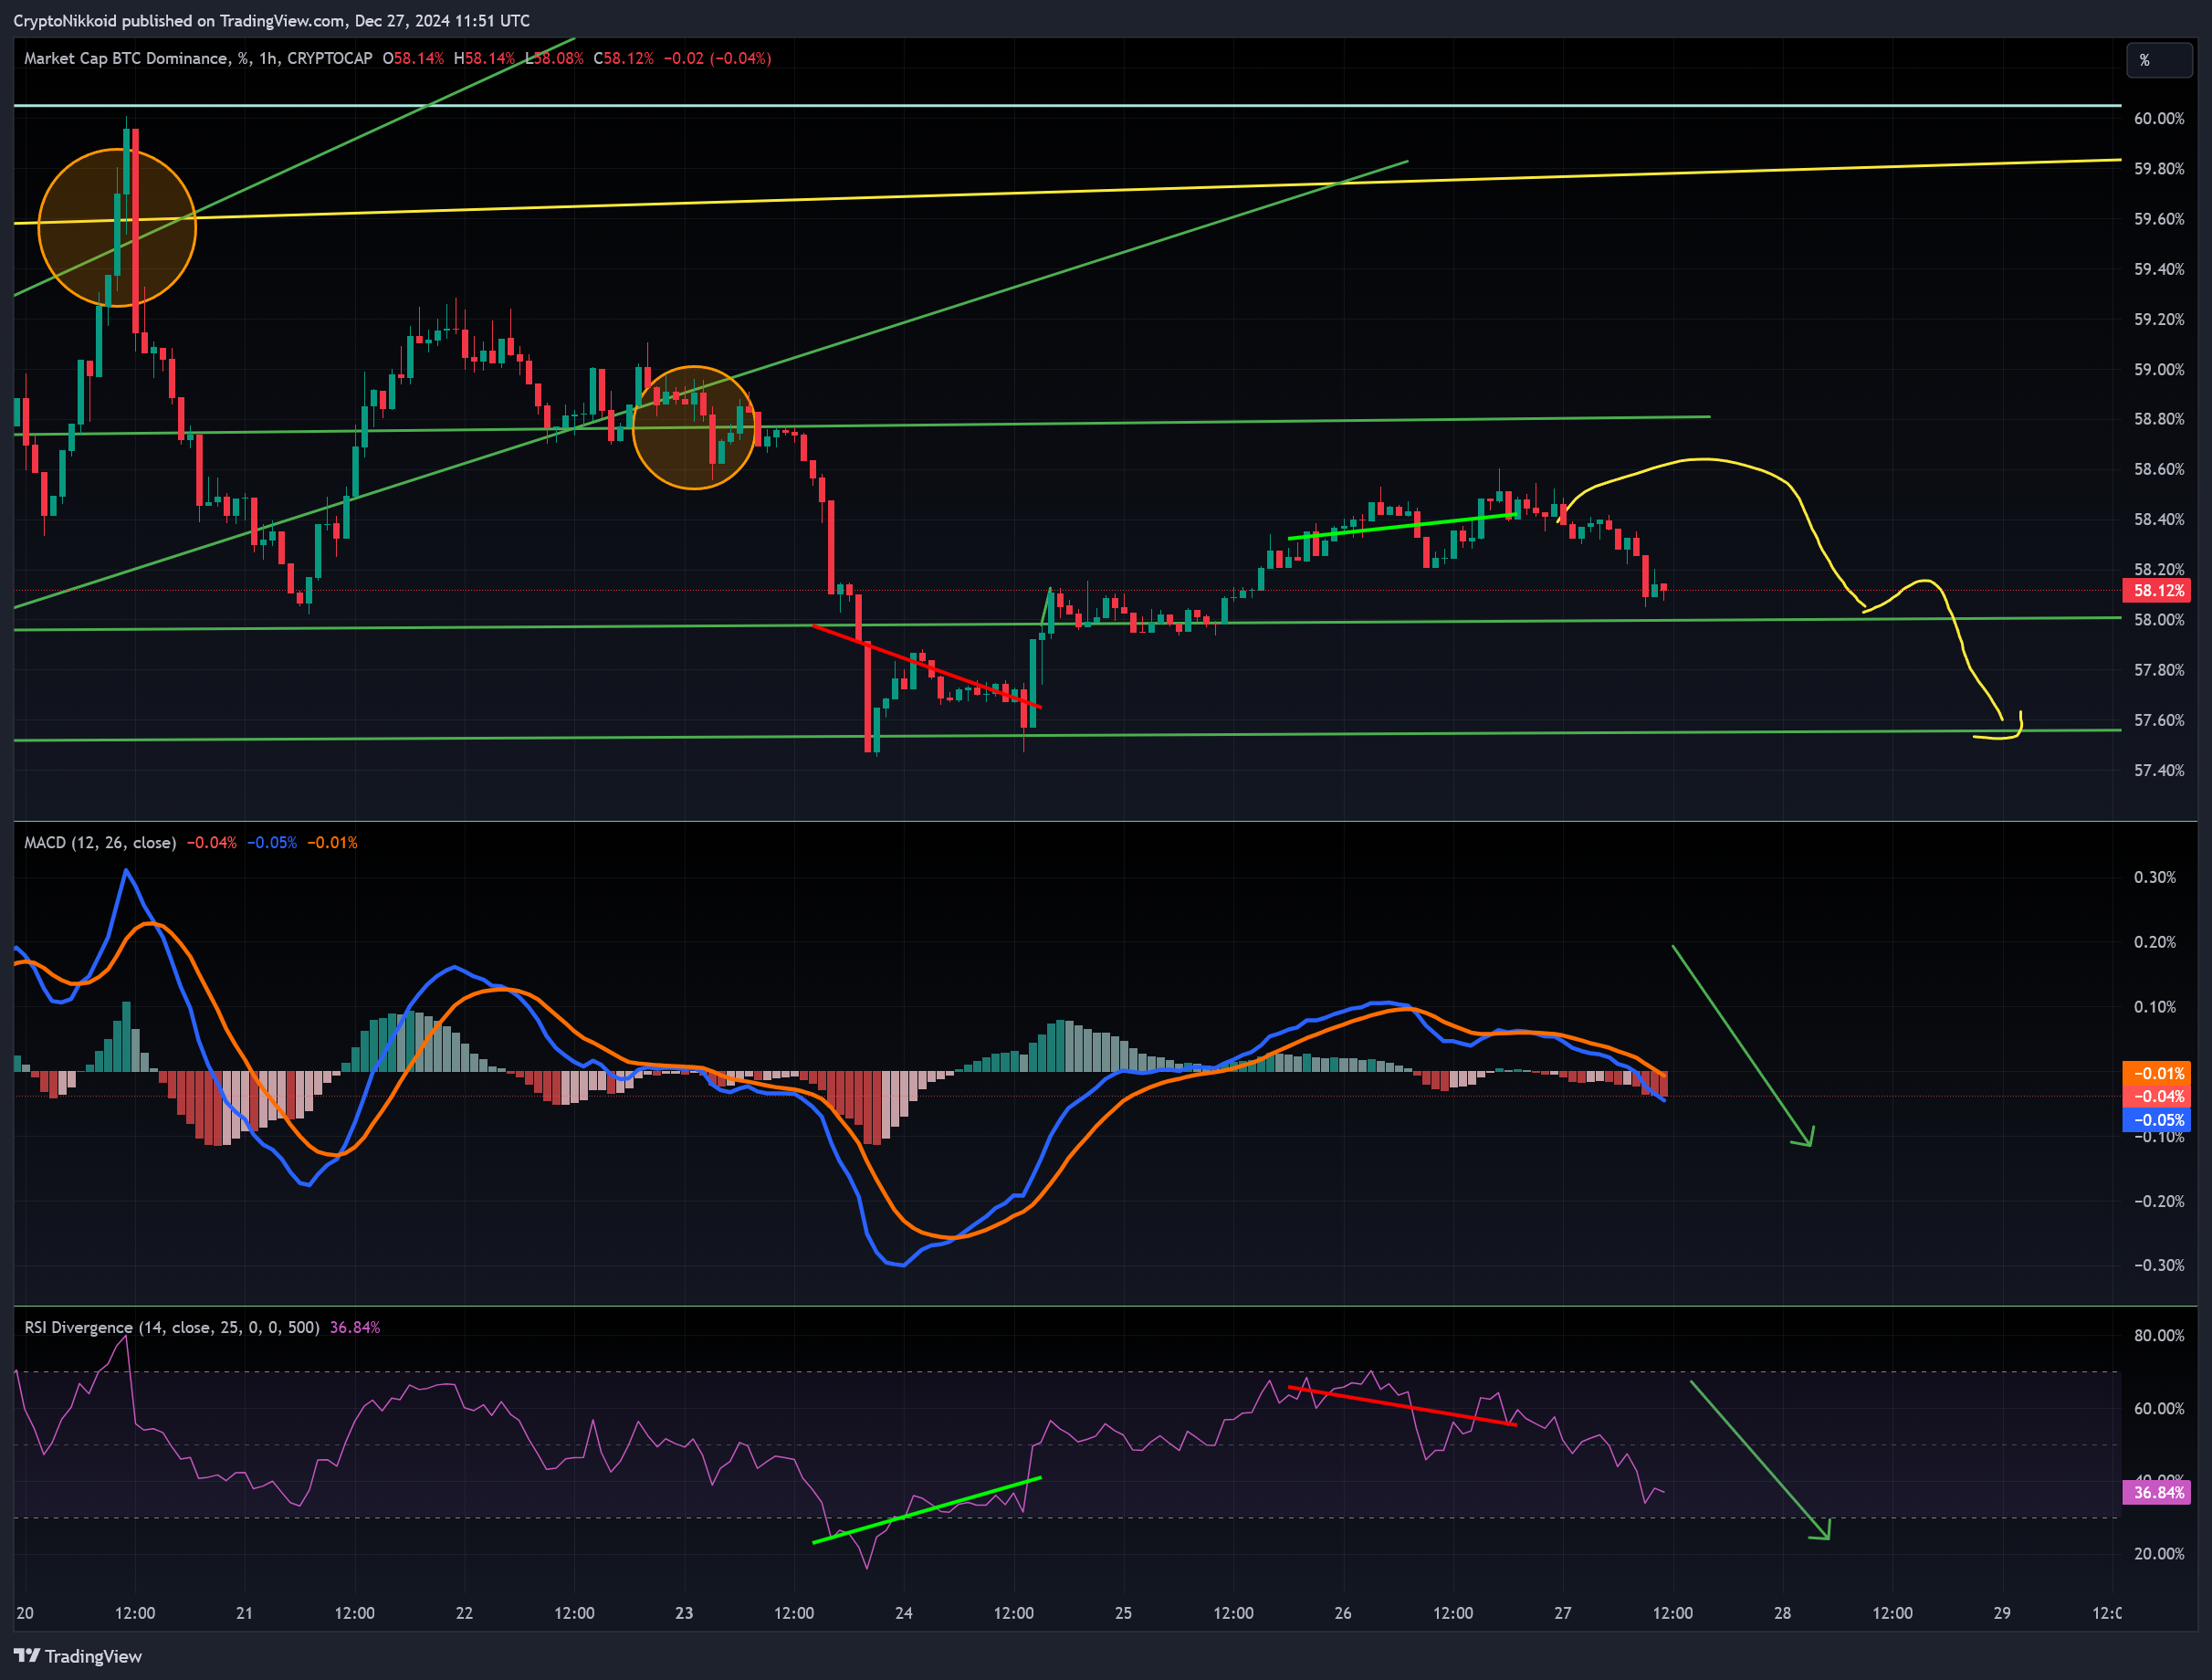2212x1680 pixels.
Task: Click the 60.00% RSI axis label
Action: (2159, 1408)
